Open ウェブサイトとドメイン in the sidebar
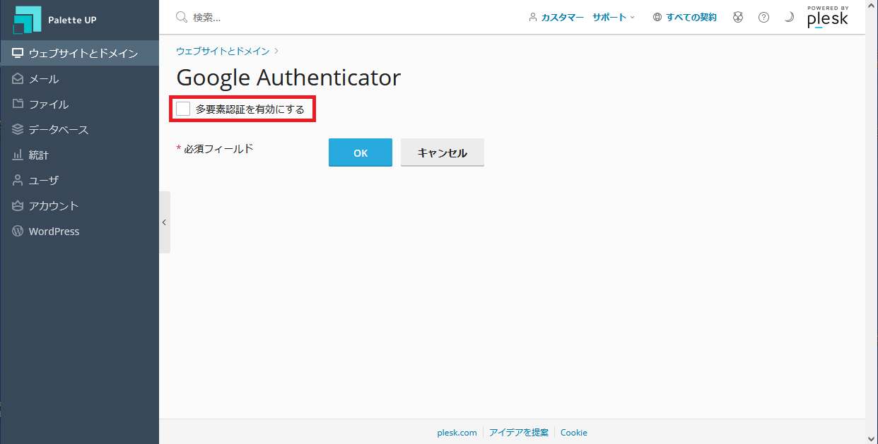 coord(79,54)
